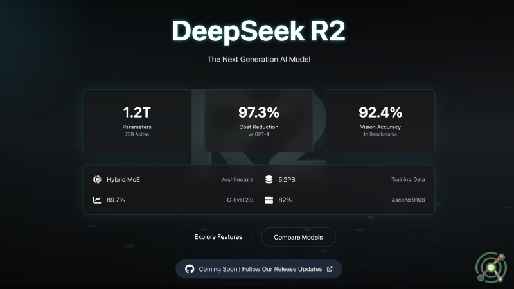Image resolution: width=514 pixels, height=289 pixels.
Task: Click the Next Generation AI Model subtitle
Action: (257, 60)
